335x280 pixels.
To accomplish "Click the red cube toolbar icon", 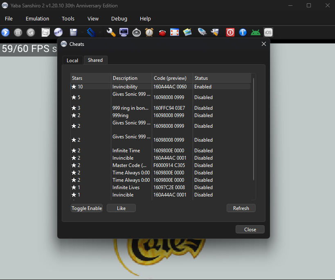I will [x=162, y=33].
